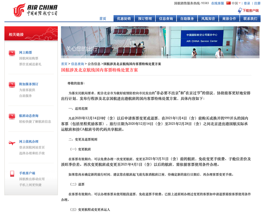Open the 凤凰知音 menu tab
The image size is (279, 214).
tap(208, 18)
